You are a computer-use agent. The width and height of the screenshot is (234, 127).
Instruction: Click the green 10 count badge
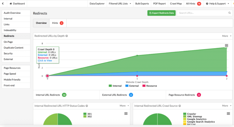pos(64,95)
